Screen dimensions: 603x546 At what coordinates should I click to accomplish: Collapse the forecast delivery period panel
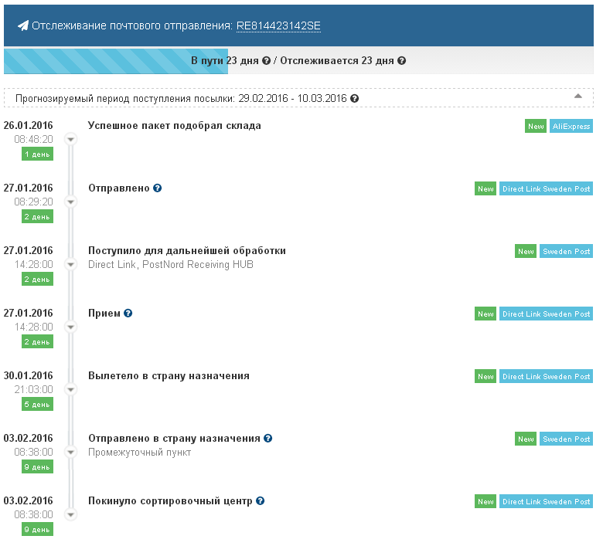(x=577, y=97)
